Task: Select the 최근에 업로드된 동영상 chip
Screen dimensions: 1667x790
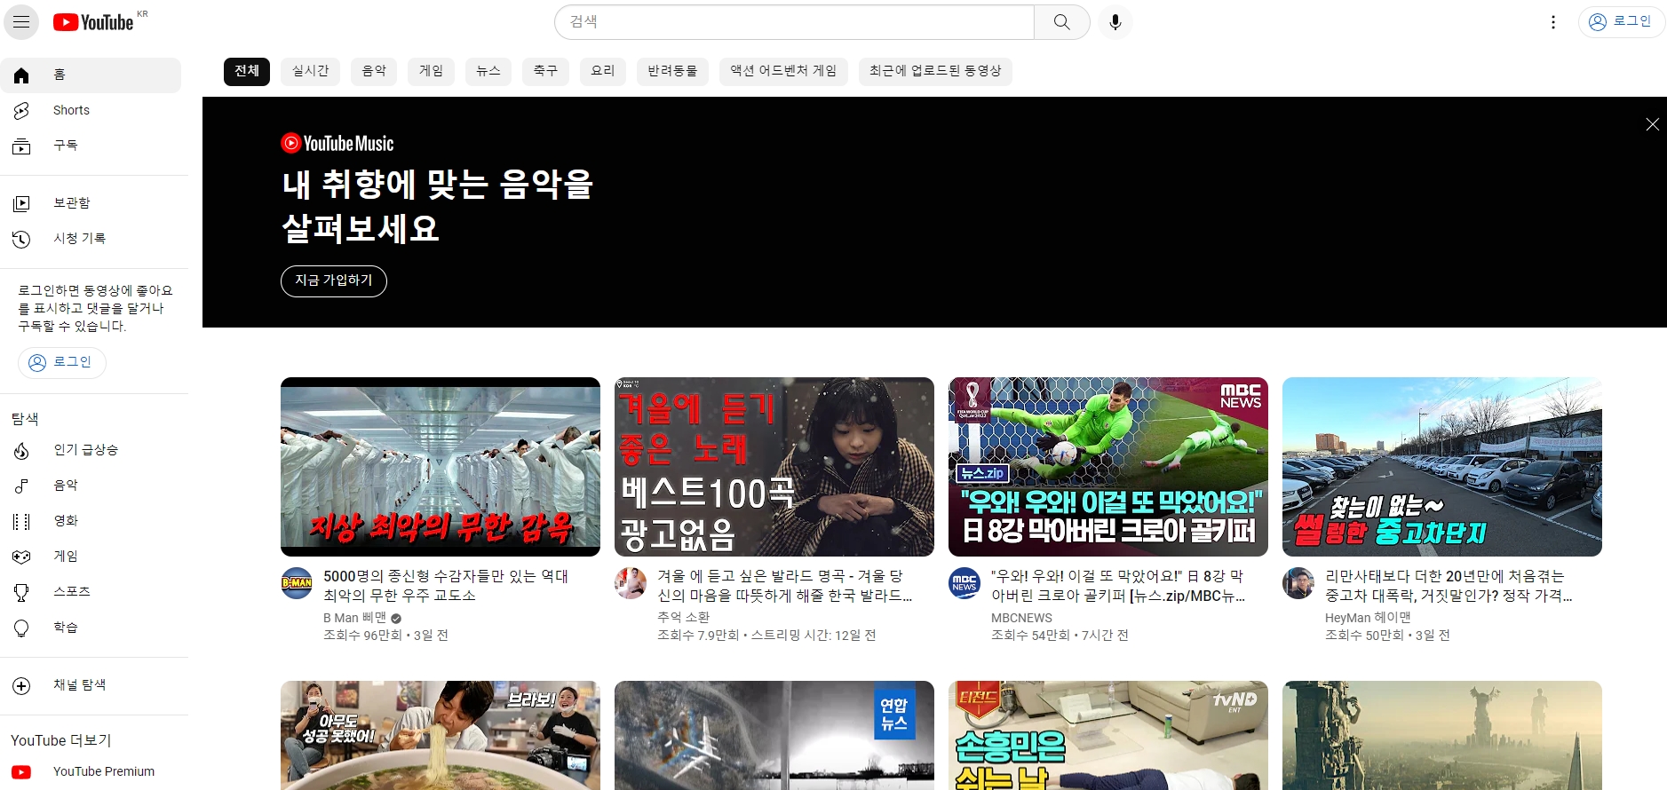Action: [935, 71]
